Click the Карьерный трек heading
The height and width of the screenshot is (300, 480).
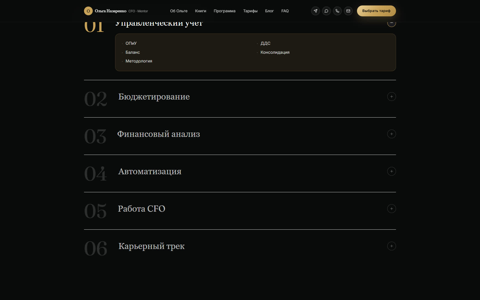(x=152, y=246)
